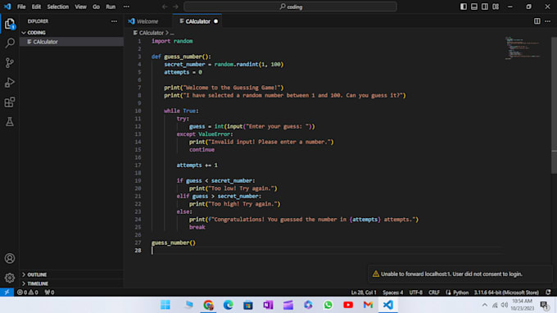Click Ln 28, Col 1 in status bar
557x313 pixels.
click(364, 293)
